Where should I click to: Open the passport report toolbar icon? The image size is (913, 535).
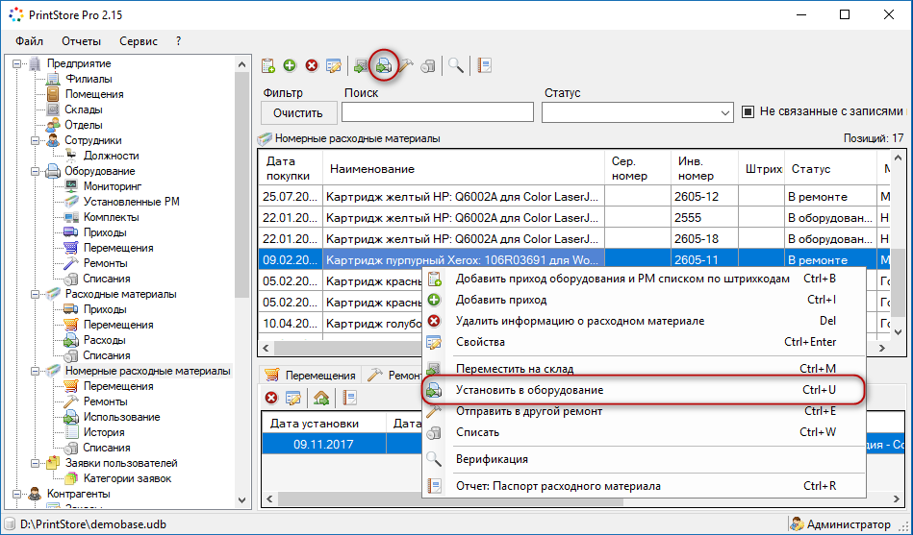pos(484,65)
